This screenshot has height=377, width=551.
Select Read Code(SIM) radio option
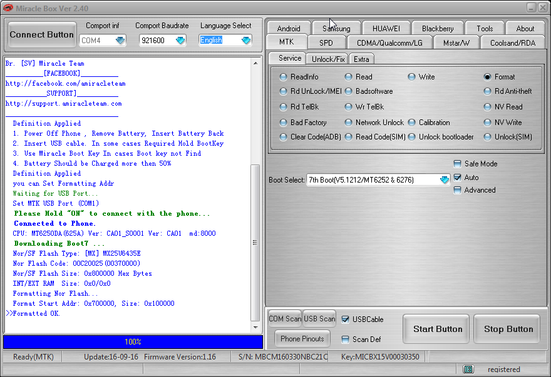(375, 137)
